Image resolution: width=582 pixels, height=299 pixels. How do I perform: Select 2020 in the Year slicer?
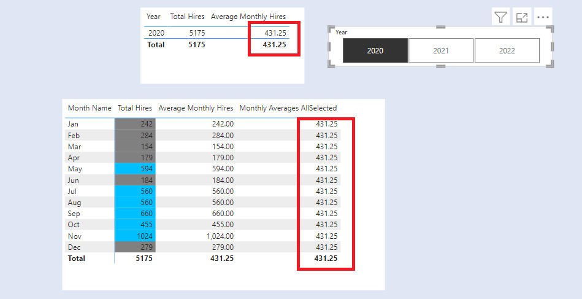click(x=375, y=50)
